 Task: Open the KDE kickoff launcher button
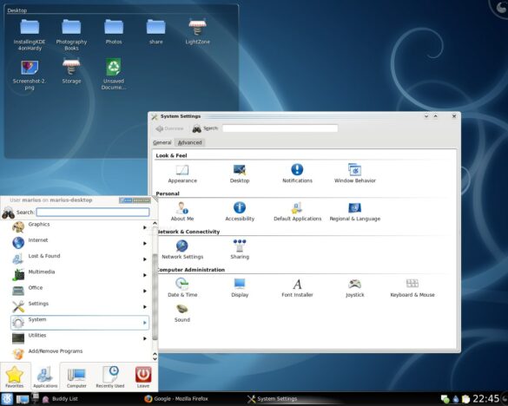pos(7,399)
